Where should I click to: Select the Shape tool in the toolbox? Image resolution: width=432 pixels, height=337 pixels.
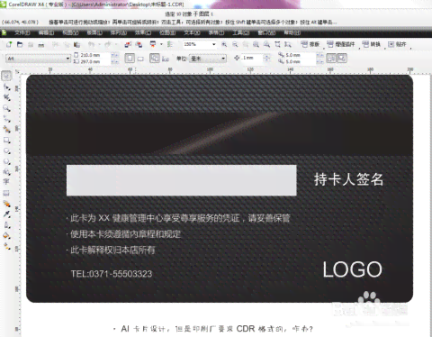[x=6, y=87]
